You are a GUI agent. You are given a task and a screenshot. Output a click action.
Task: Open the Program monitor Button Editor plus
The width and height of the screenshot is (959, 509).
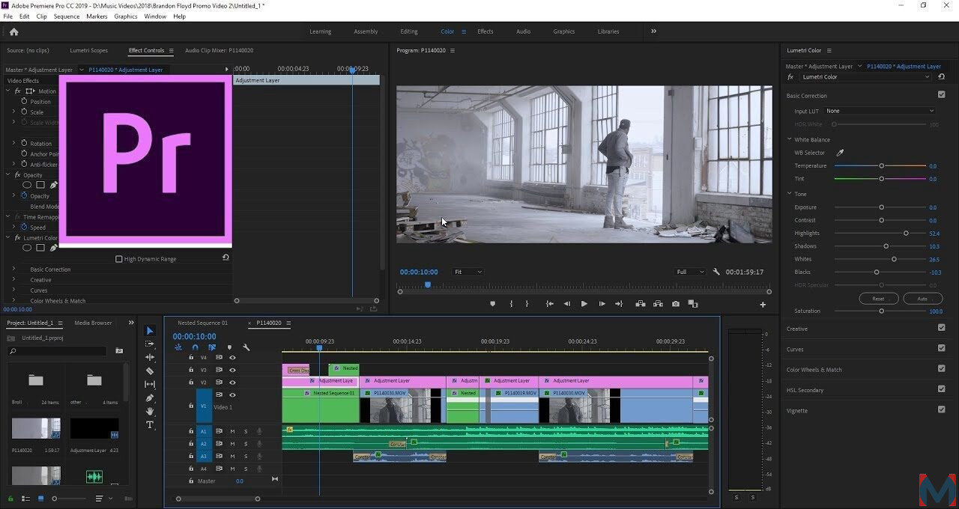(x=763, y=305)
